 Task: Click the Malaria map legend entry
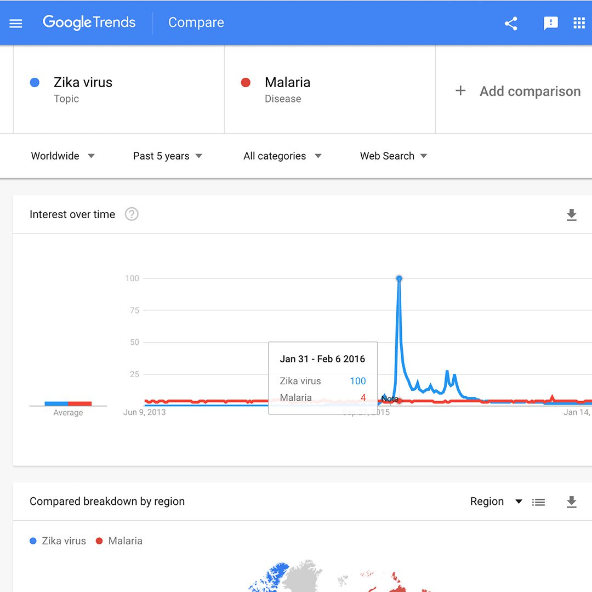point(119,541)
